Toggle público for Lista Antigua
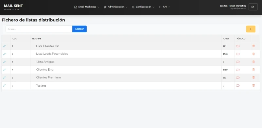262x128 pixels. (238, 62)
